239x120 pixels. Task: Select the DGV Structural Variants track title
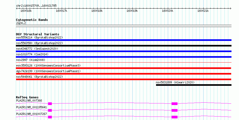tap(38, 34)
